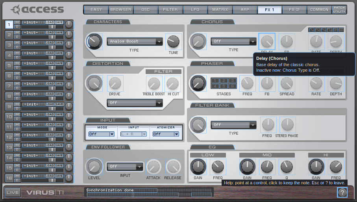Click the Env Follower ATTACK knob
This screenshot has height=202, width=357.
coord(154,167)
